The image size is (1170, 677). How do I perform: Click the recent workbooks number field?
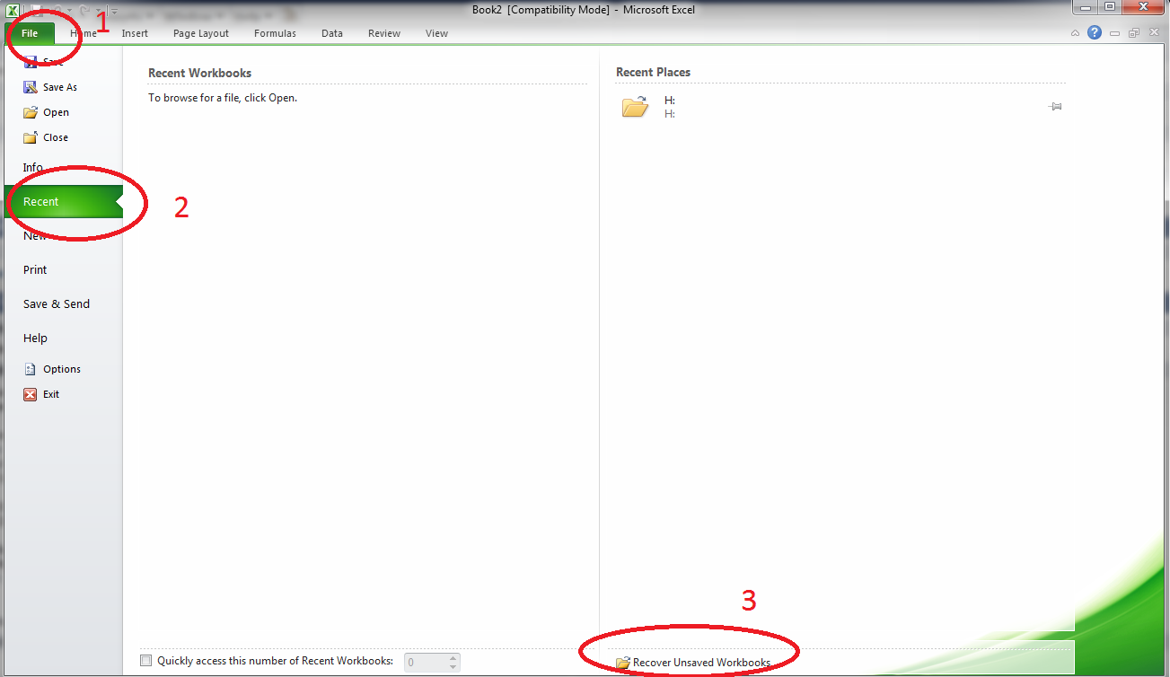[x=426, y=663]
